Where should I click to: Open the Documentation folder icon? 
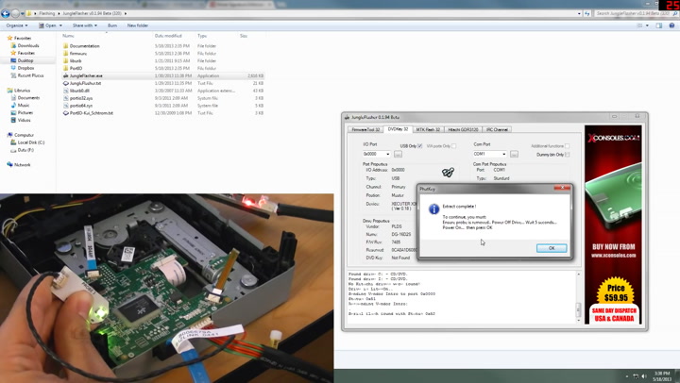pyautogui.click(x=66, y=46)
